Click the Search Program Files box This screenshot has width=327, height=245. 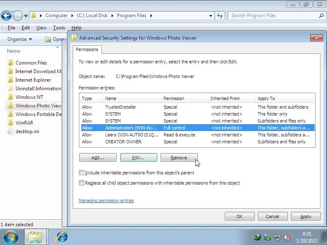pyautogui.click(x=273, y=16)
